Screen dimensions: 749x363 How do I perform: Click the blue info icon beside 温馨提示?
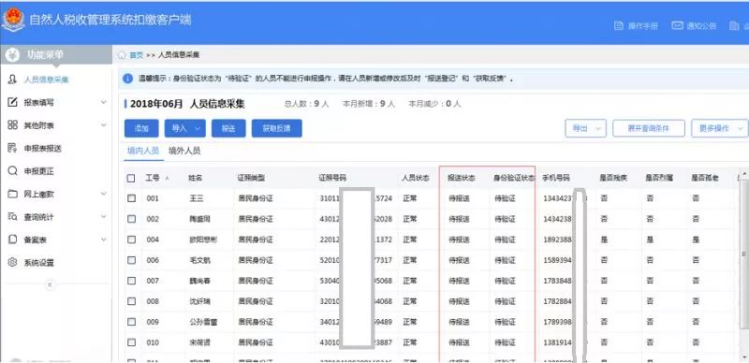128,79
